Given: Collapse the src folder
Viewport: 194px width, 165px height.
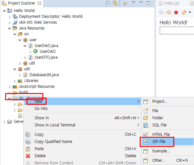Looking at the screenshot, I should coord(15,34).
